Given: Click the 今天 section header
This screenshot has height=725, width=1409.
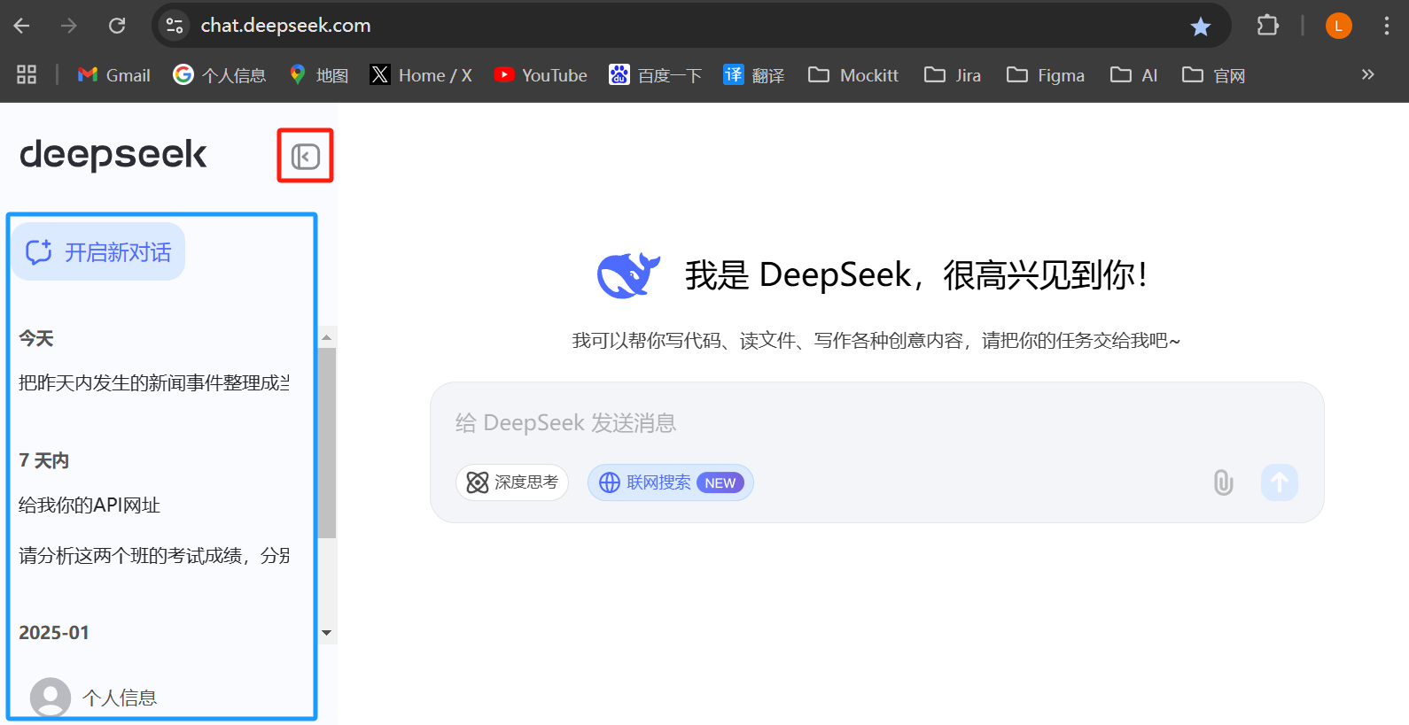Looking at the screenshot, I should point(36,338).
